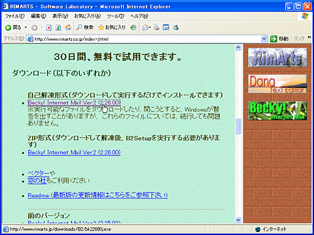Image resolution: width=314 pixels, height=235 pixels.
Task: Expand the address bar dropdown
Action: [x=264, y=39]
